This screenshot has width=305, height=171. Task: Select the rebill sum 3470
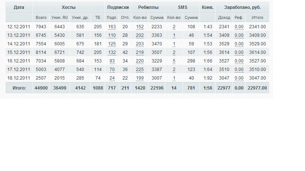(x=157, y=44)
